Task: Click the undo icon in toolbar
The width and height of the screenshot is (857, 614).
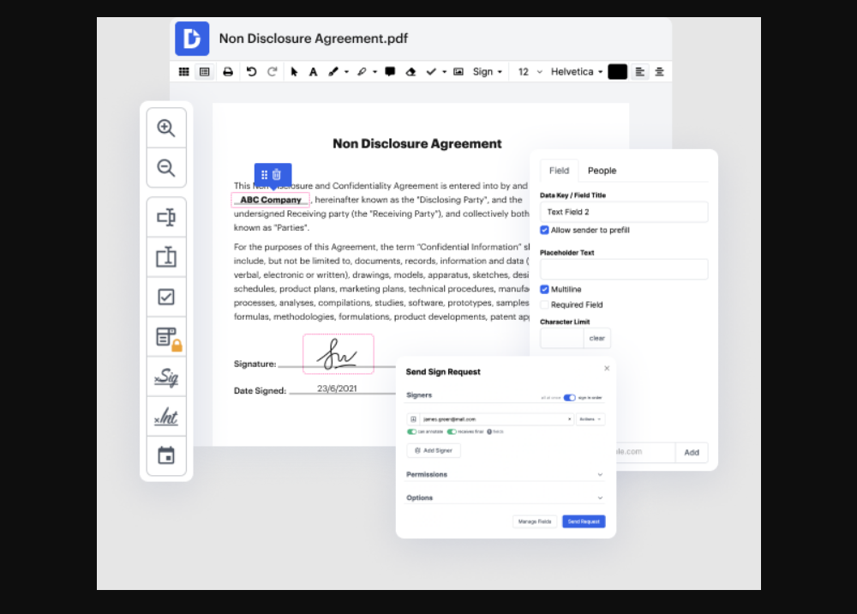Action: [250, 72]
